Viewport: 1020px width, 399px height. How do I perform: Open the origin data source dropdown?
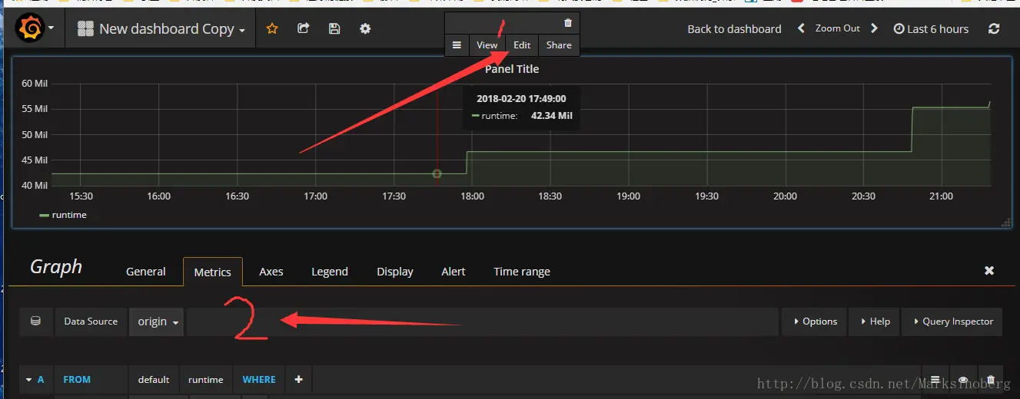(157, 322)
